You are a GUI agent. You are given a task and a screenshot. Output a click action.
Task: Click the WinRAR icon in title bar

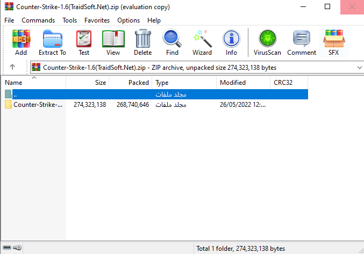(x=9, y=6)
